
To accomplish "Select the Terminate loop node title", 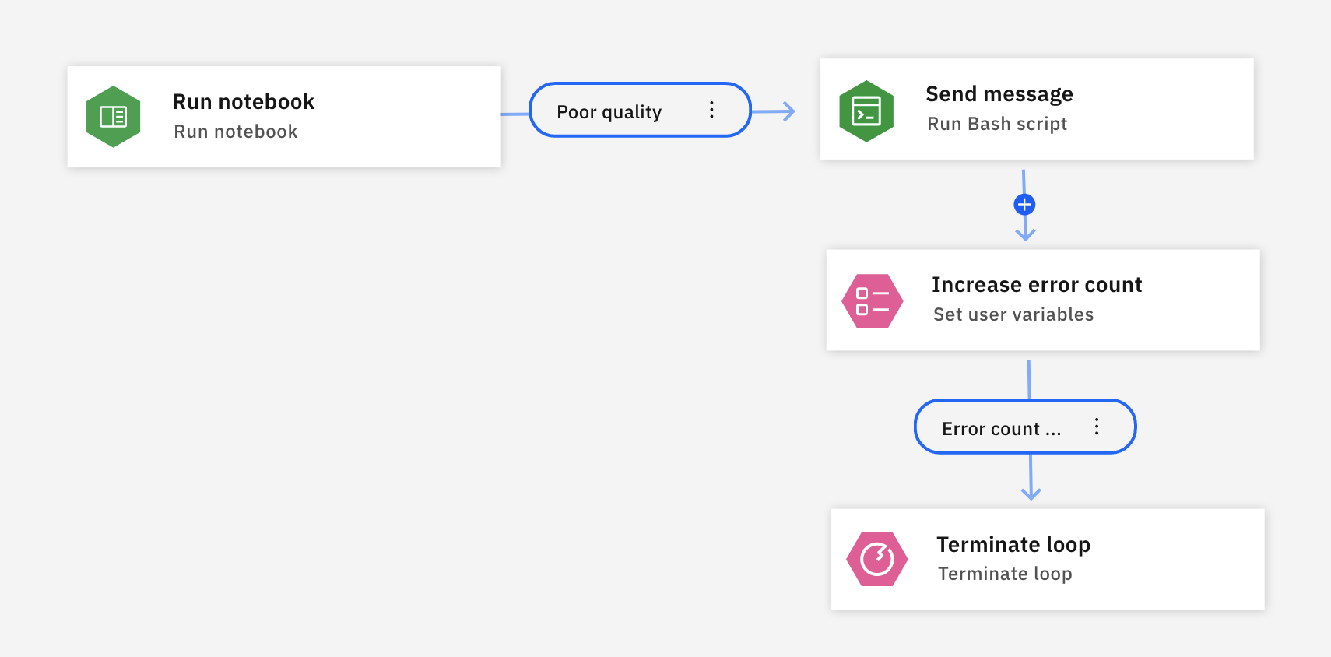I will pyautogui.click(x=1013, y=545).
